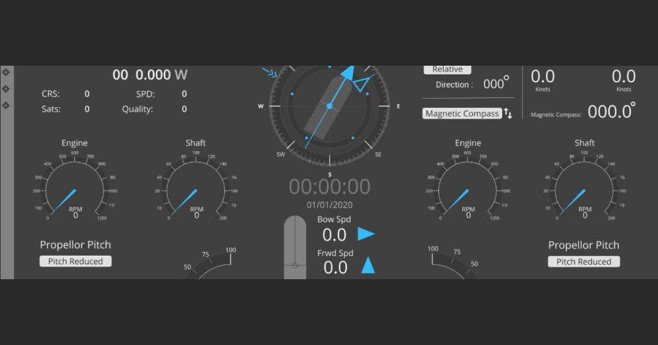Select the bottom diamond icon on the left sidebar

tap(5, 105)
